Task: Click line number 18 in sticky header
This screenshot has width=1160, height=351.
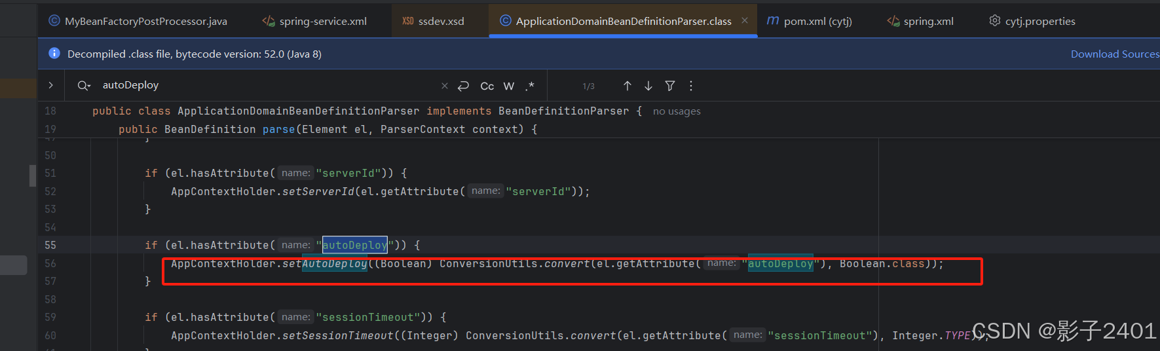Action: point(50,111)
